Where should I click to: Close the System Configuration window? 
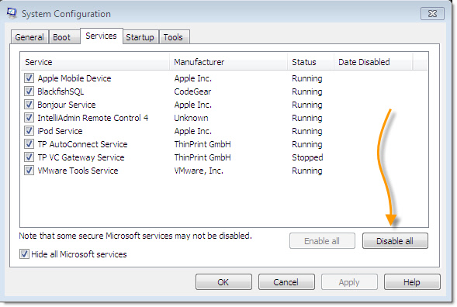click(432, 14)
